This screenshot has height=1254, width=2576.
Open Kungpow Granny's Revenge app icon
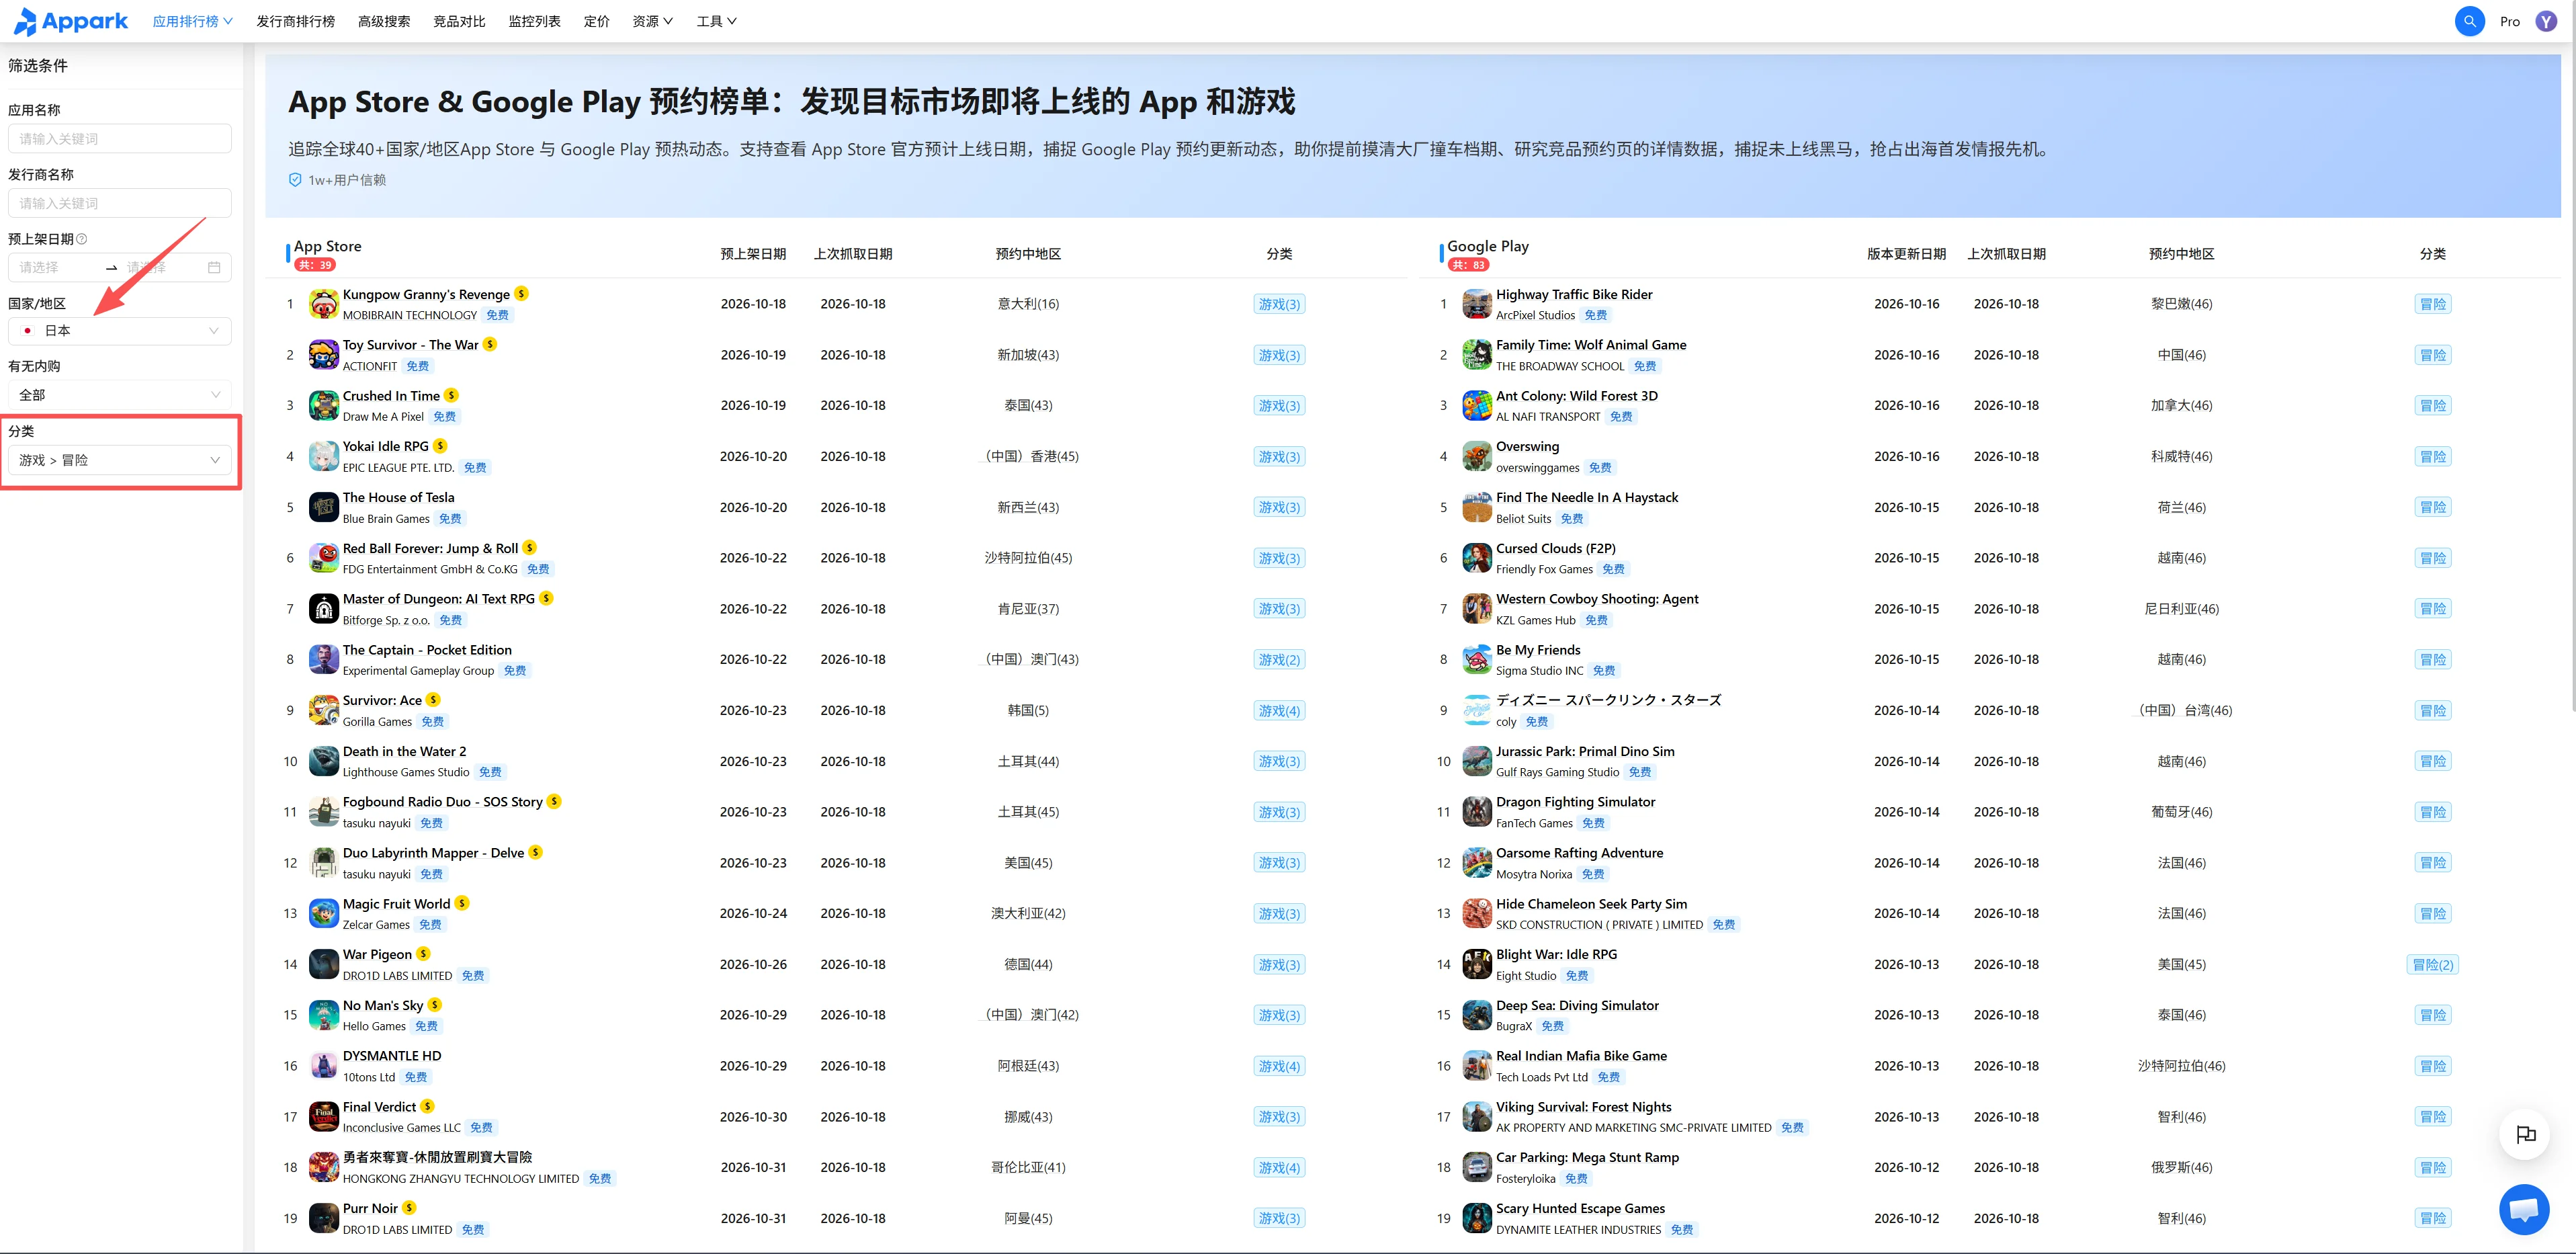[323, 304]
